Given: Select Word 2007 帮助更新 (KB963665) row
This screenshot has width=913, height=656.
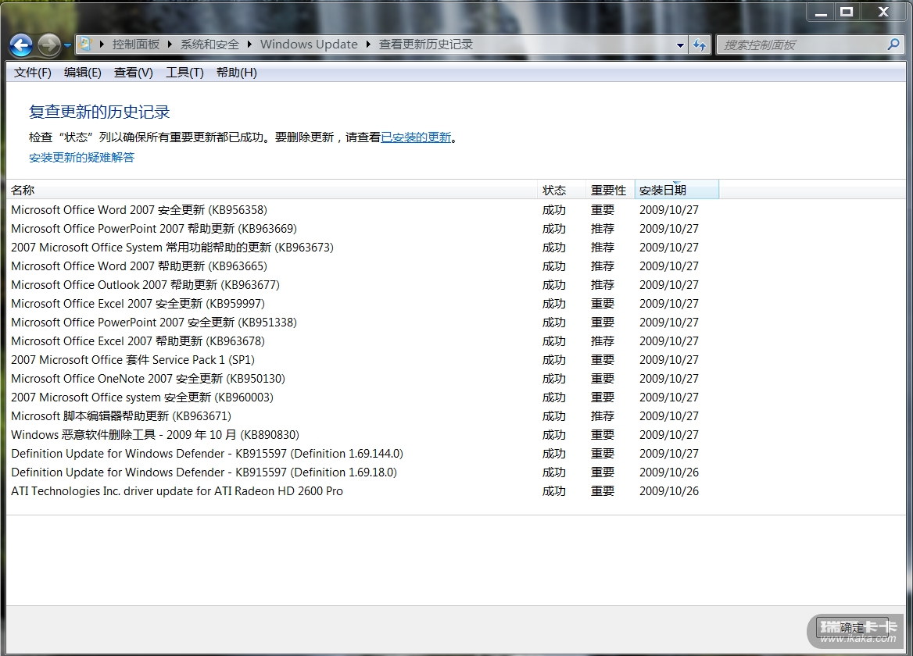Looking at the screenshot, I should click(x=363, y=266).
